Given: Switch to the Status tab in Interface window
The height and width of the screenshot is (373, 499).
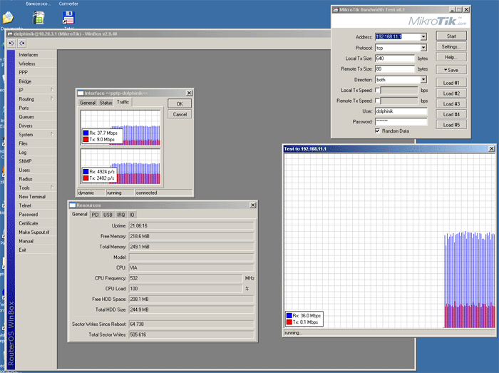Looking at the screenshot, I should [x=106, y=103].
